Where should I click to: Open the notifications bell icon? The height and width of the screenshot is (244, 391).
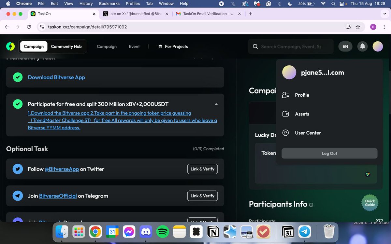(362, 47)
